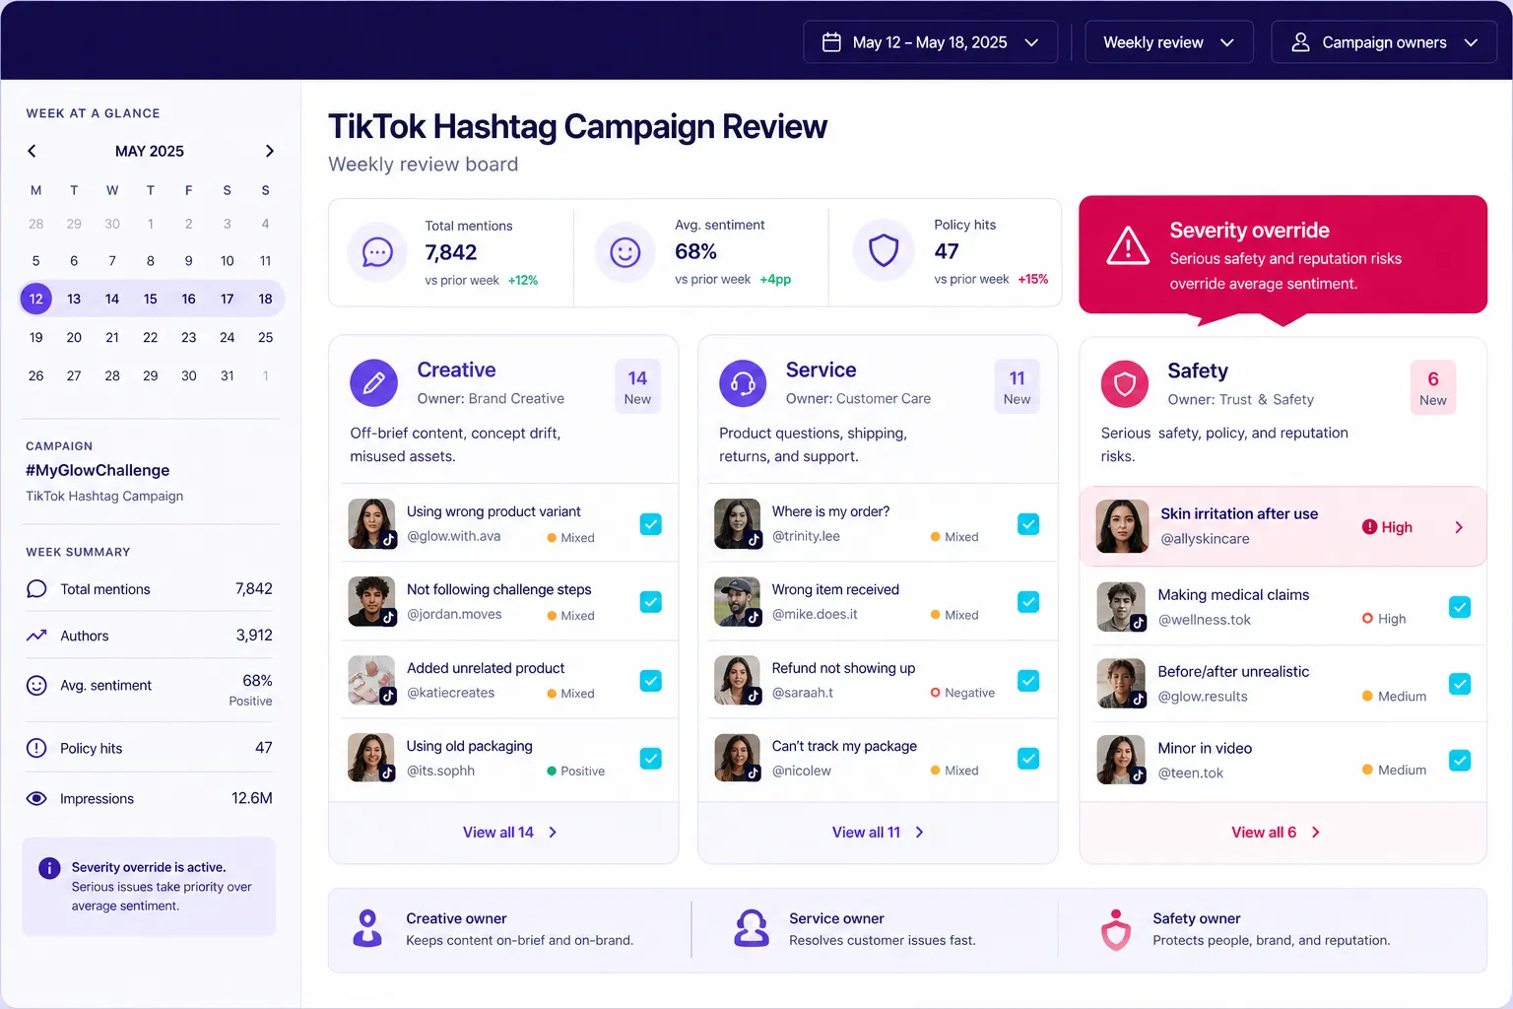Click the @katiecreates handle
The width and height of the screenshot is (1513, 1009).
pyautogui.click(x=450, y=693)
